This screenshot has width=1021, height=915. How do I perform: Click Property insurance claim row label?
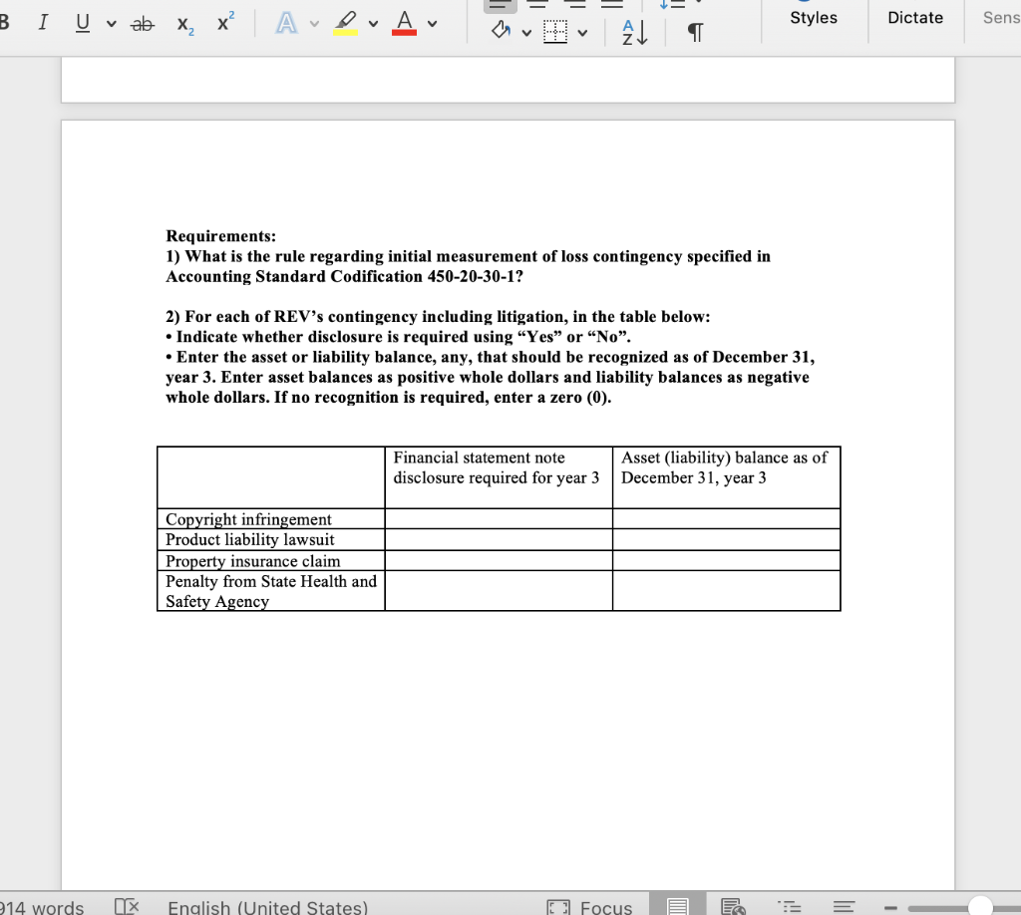click(x=252, y=561)
